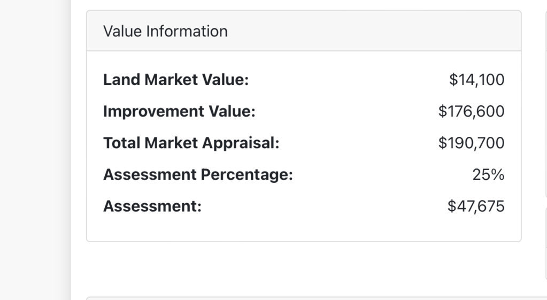Click blank space between Improvement label and amount
547x300 pixels.
[347, 112]
